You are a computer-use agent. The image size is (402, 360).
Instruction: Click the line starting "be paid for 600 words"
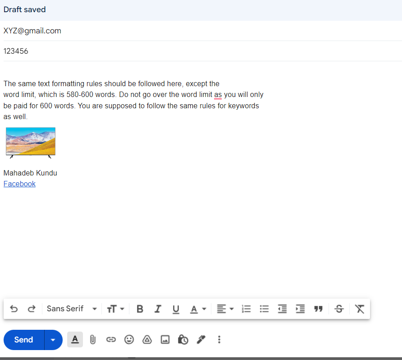pyautogui.click(x=131, y=106)
